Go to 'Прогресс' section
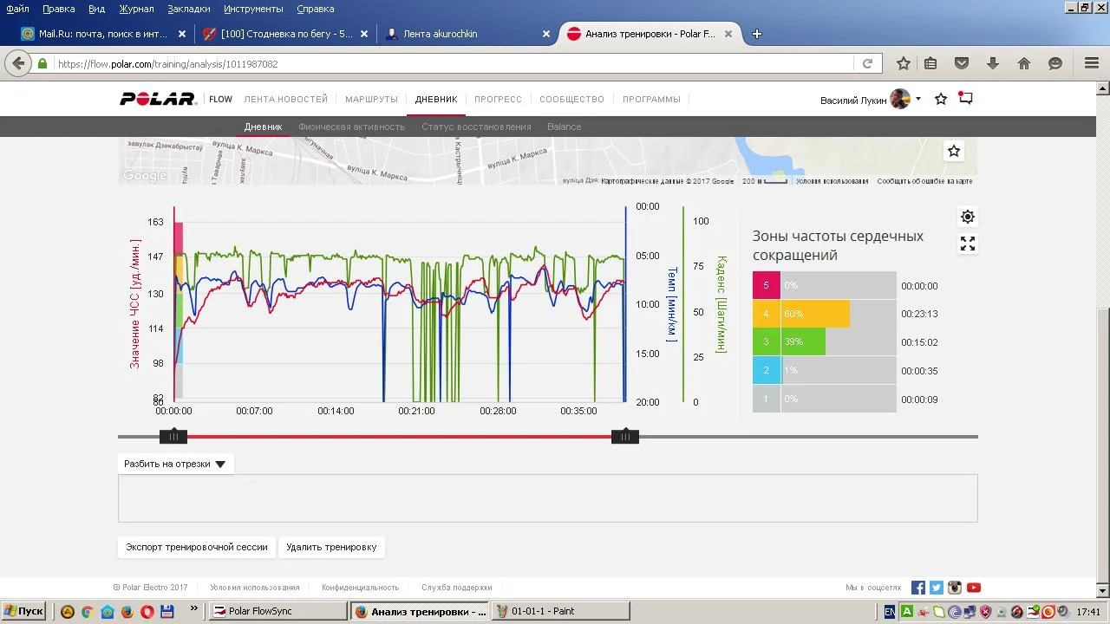This screenshot has width=1110, height=624. point(498,99)
